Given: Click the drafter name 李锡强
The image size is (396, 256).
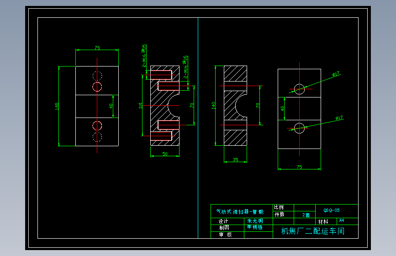Looking at the screenshot, I should coord(254,227).
